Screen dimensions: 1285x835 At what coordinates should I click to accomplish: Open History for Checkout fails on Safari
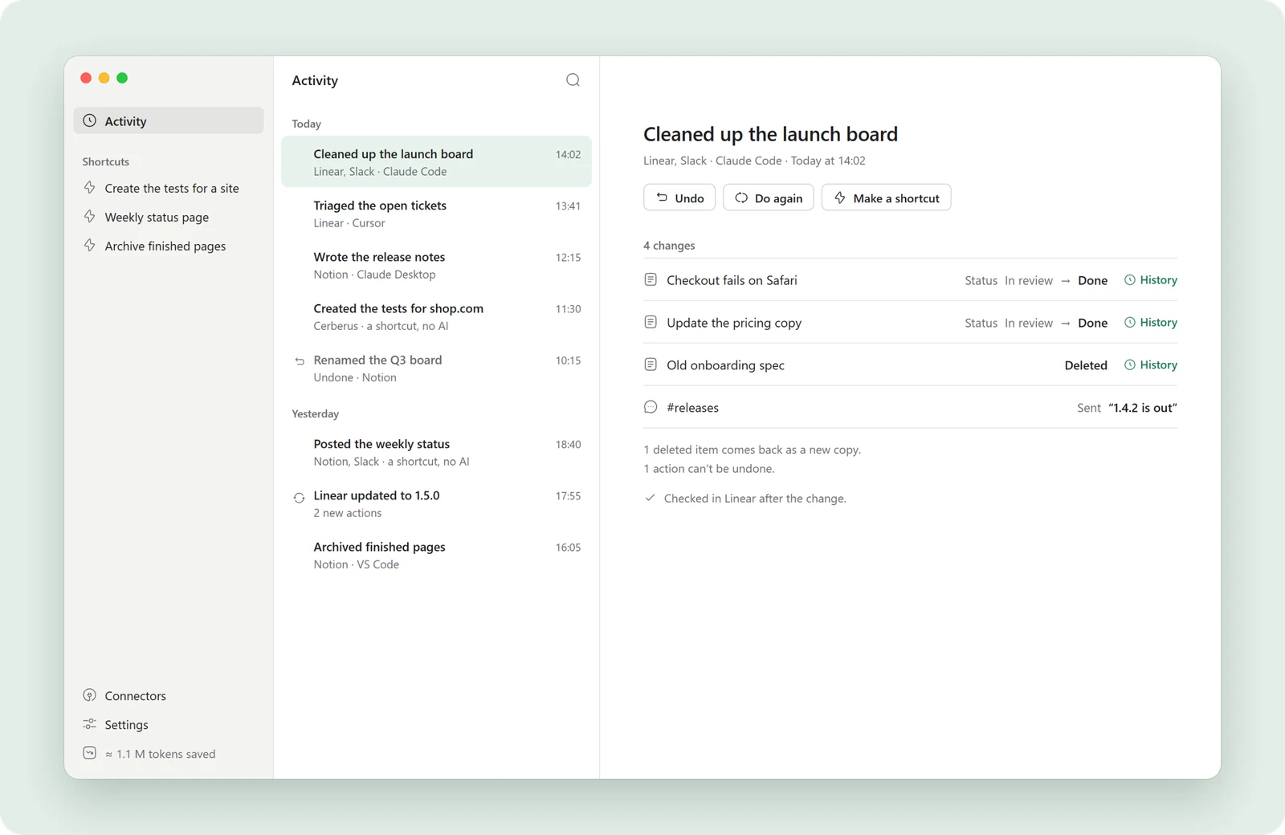click(x=1151, y=280)
